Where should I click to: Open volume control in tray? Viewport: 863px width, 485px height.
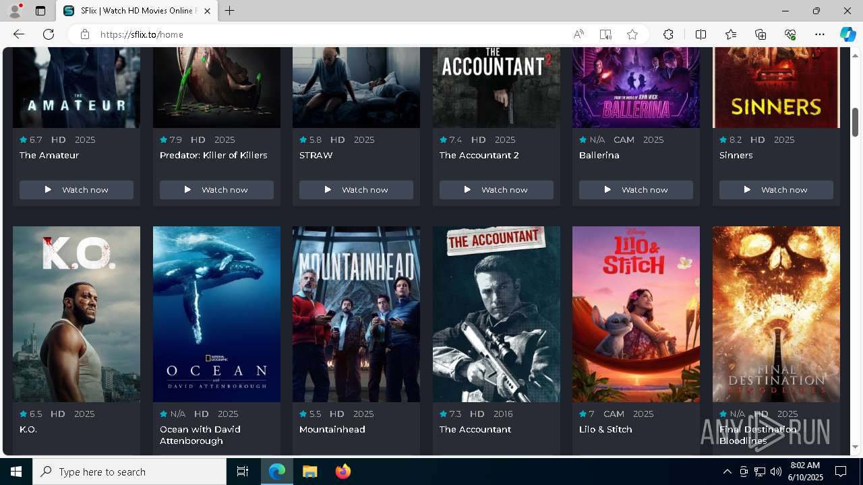point(775,472)
